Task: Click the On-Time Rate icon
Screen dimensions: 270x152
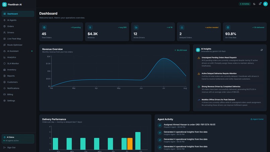Action: pyautogui.click(x=228, y=28)
